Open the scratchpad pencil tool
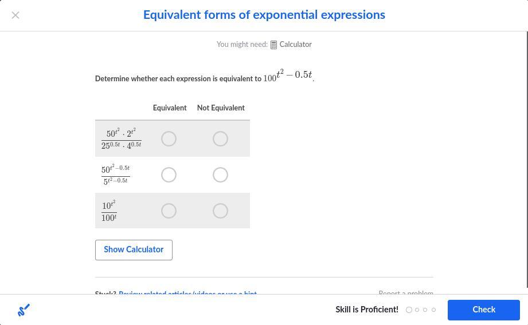Screen dimensions: 528x325 (24, 310)
